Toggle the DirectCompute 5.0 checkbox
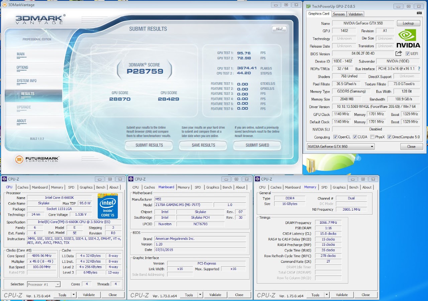 [x=389, y=137]
